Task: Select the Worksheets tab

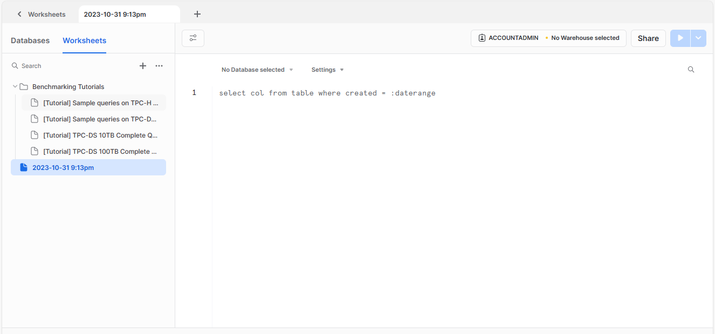Action: tap(84, 40)
